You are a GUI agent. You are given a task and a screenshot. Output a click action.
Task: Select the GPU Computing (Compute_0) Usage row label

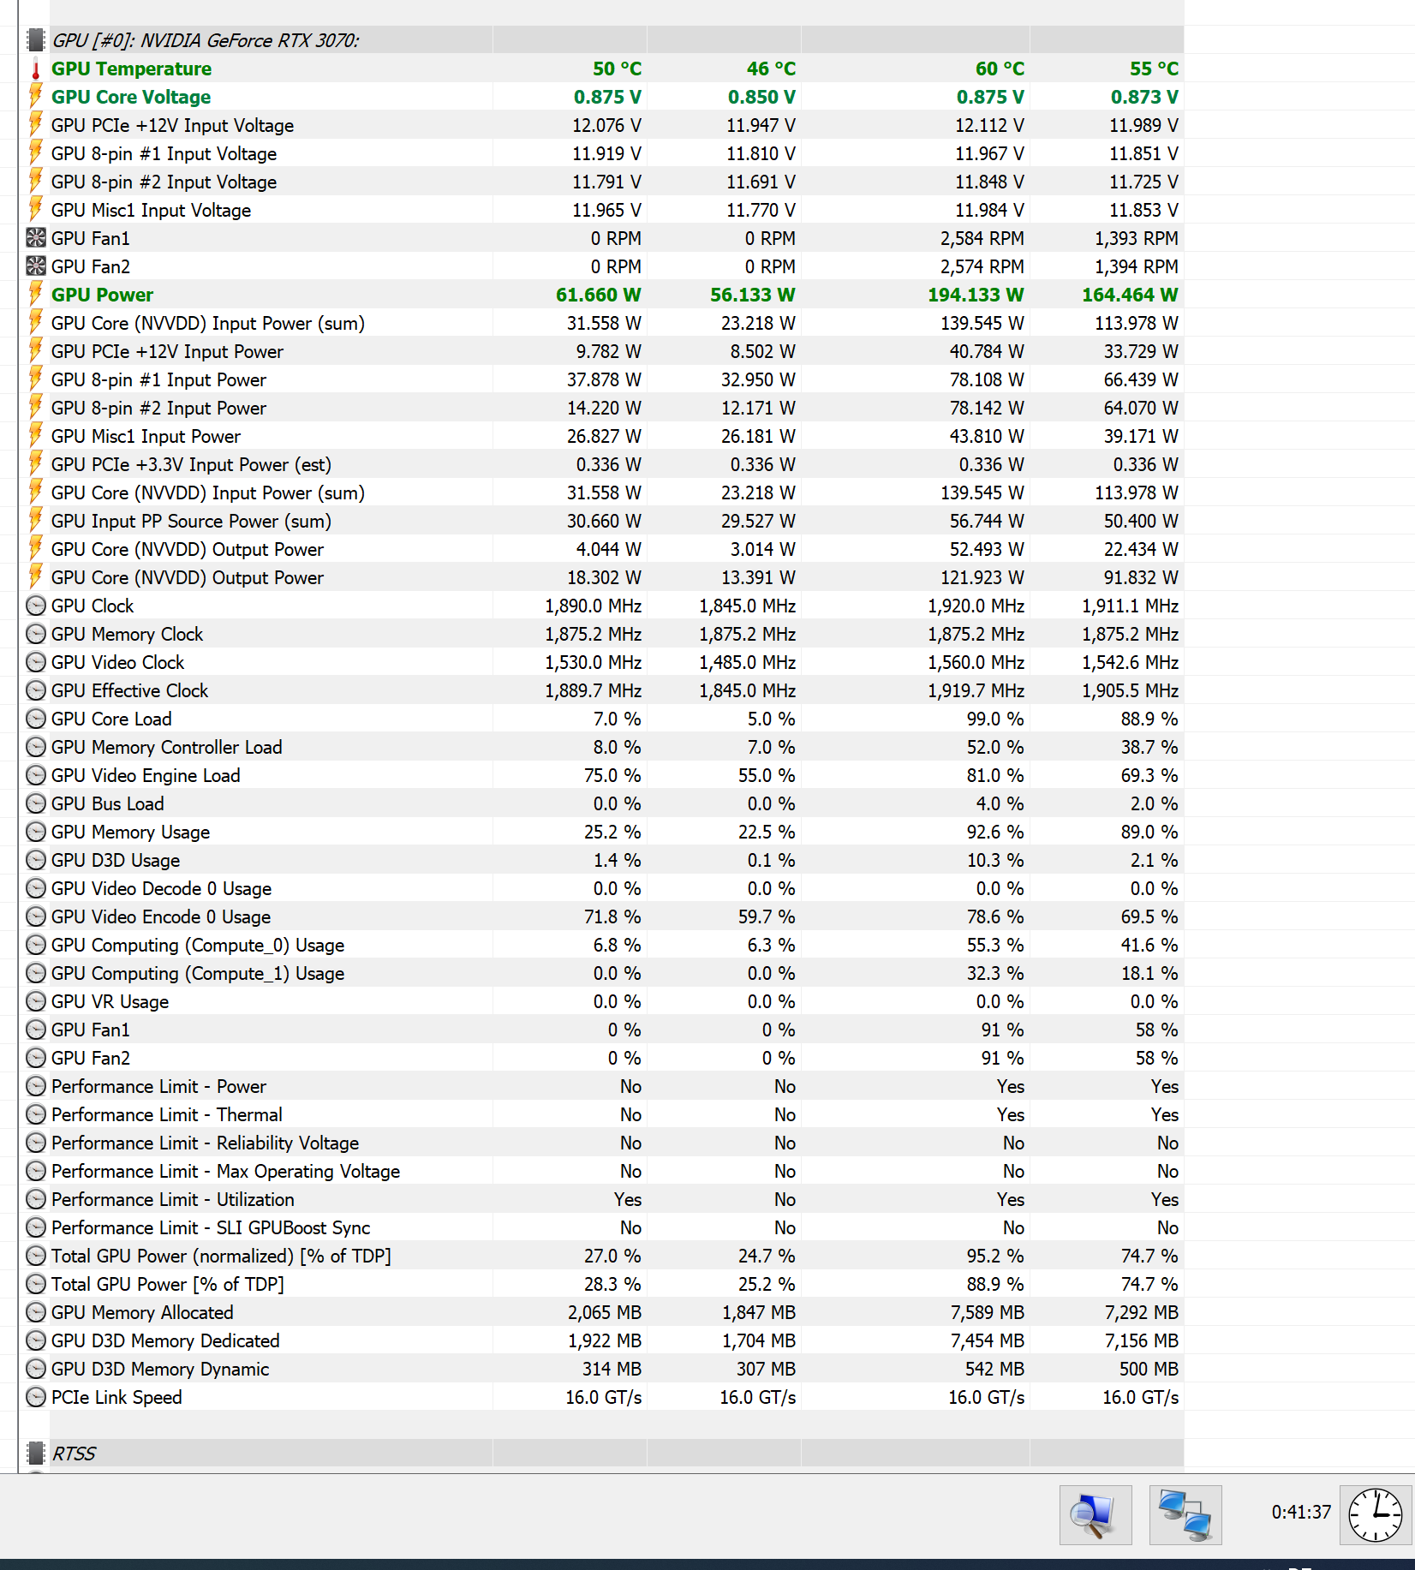tap(198, 945)
